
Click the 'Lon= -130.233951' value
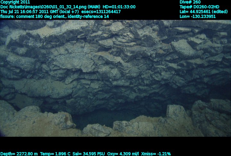click(x=198, y=16)
